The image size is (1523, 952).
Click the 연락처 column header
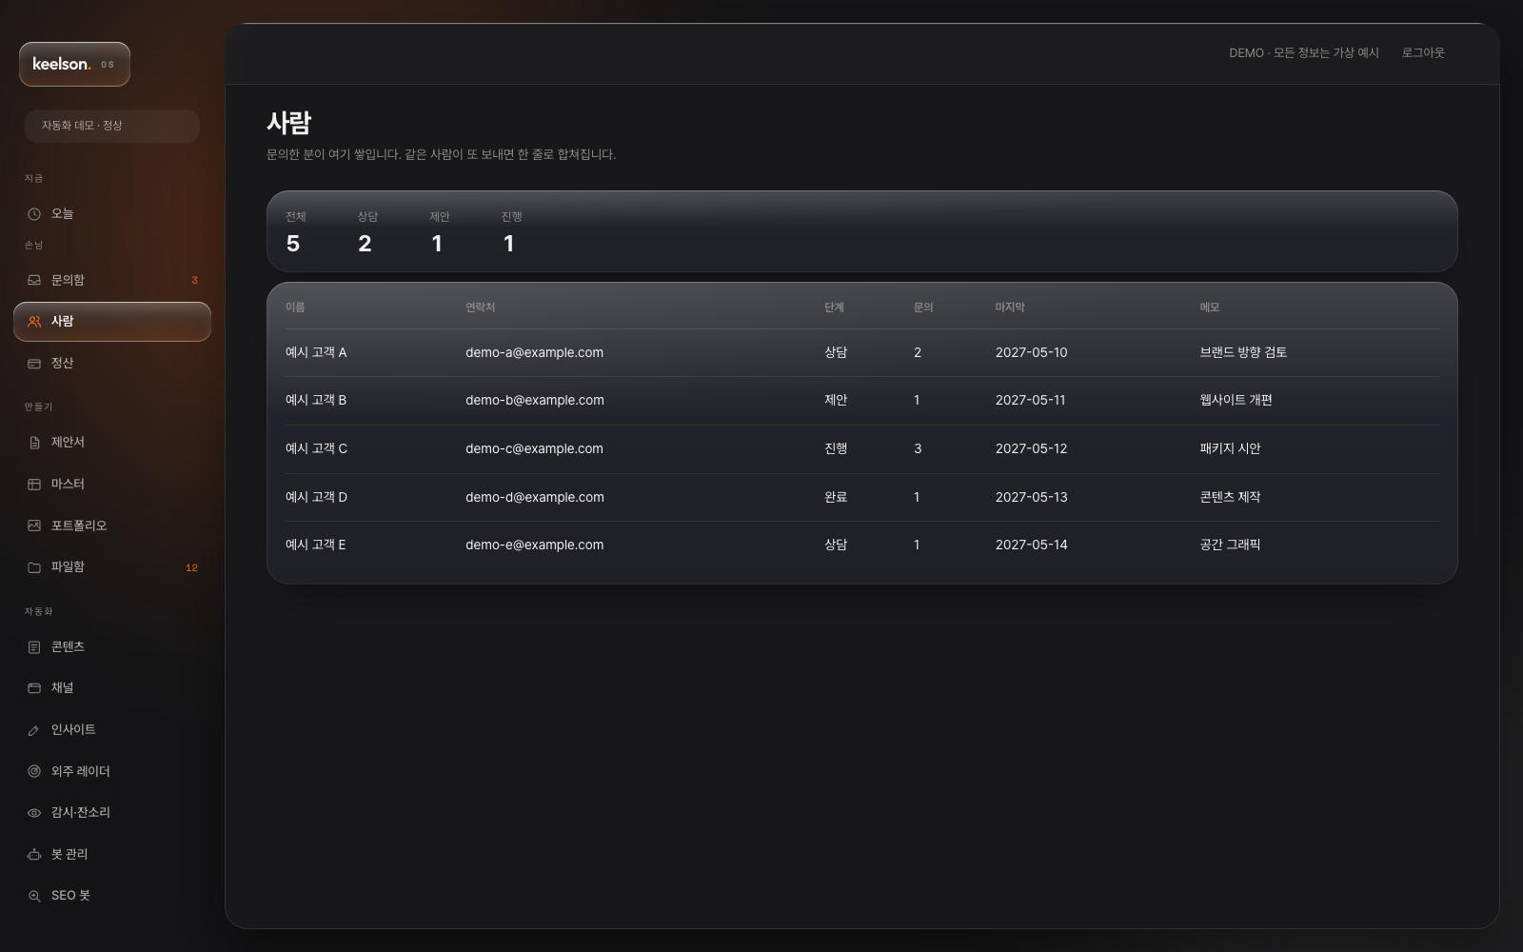point(481,307)
